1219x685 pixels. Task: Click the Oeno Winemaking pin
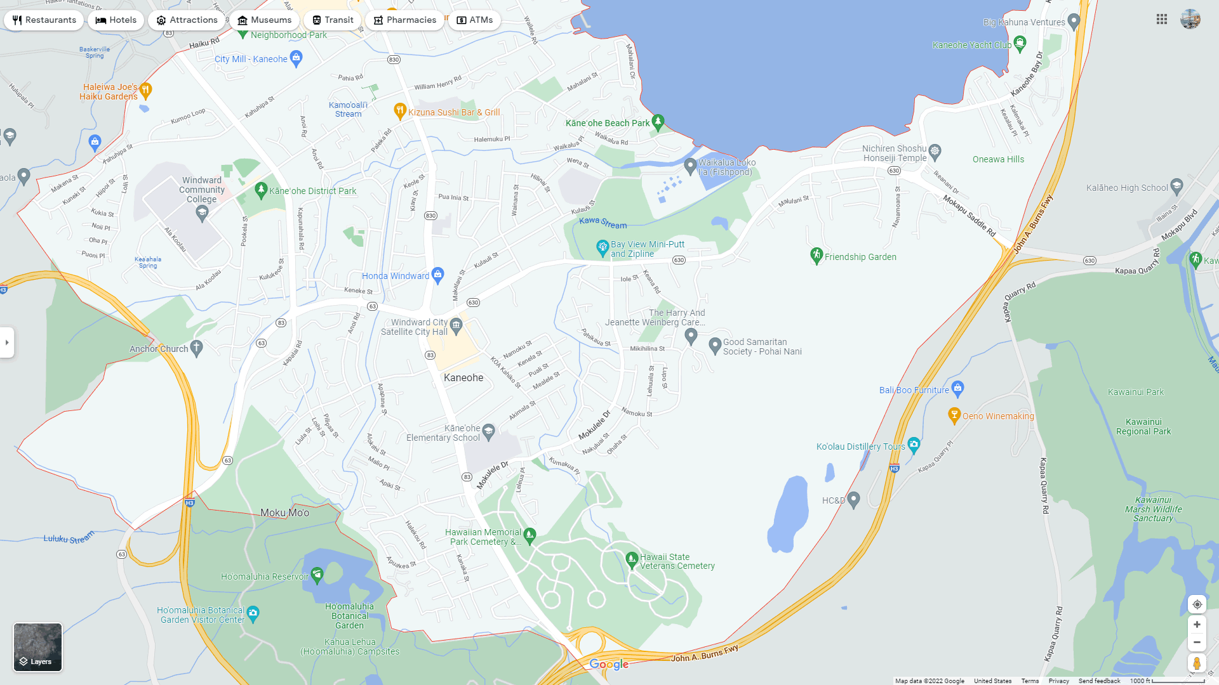[954, 415]
